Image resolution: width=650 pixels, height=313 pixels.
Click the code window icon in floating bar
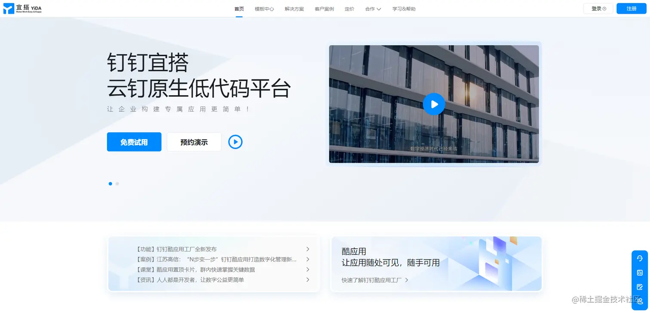(x=640, y=273)
